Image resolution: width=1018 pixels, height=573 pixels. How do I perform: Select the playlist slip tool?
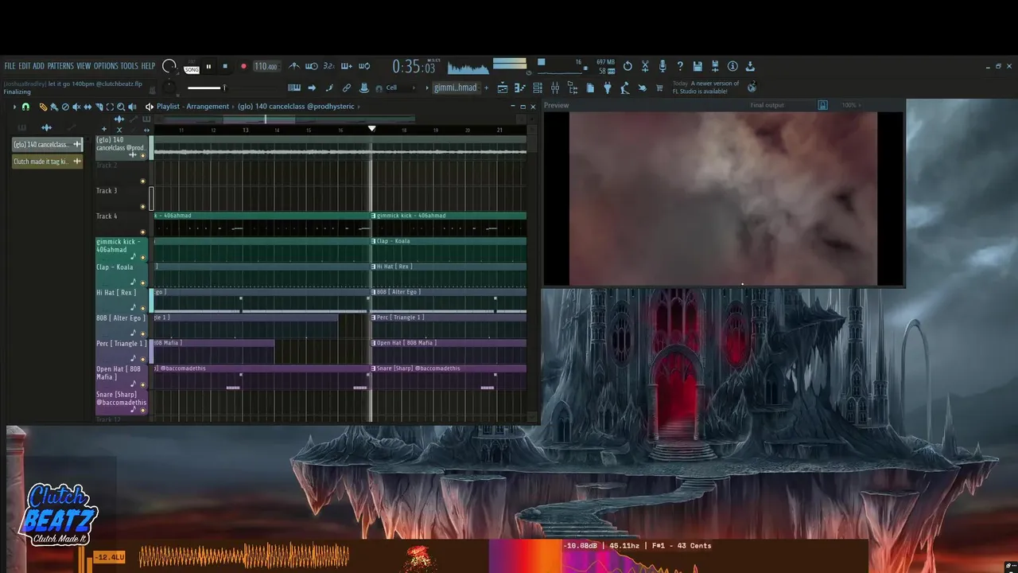tap(87, 107)
